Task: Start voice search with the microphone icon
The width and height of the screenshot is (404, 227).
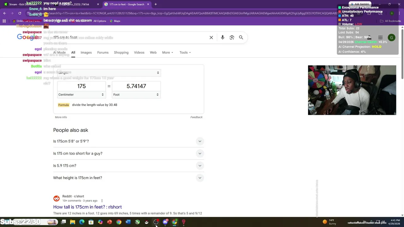Action: click(x=223, y=38)
